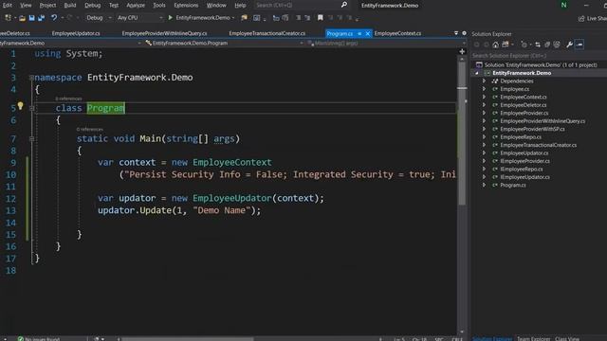Select IEmployeeProvider.cs in Solution Explorer
Screen dimensions: 607x341
(524, 161)
